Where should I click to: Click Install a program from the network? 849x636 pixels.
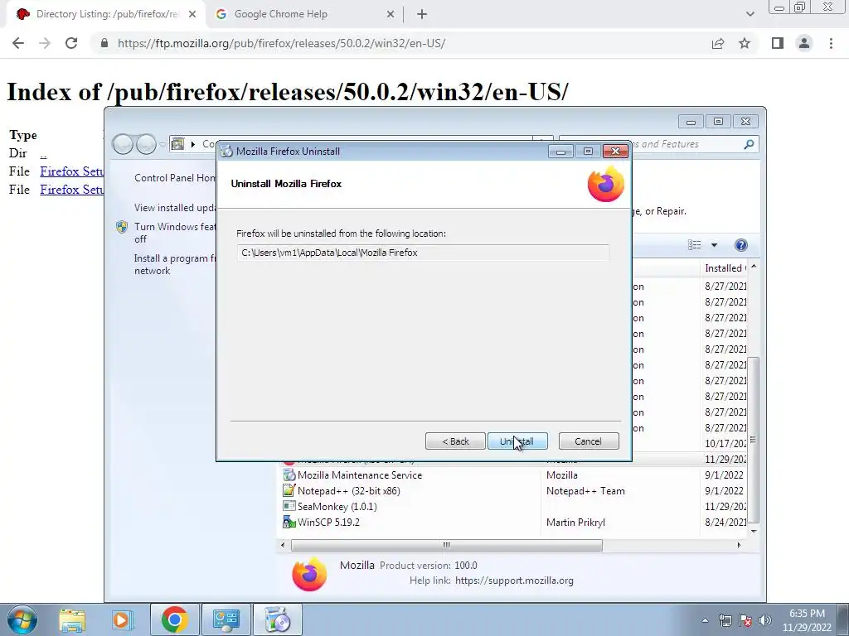coord(175,264)
